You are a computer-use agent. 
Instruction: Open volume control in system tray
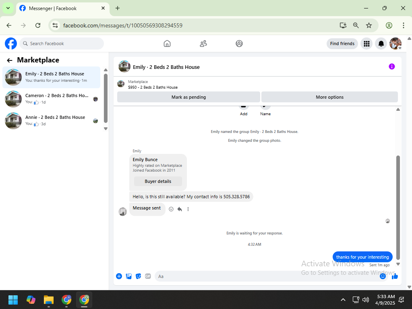pos(366,300)
